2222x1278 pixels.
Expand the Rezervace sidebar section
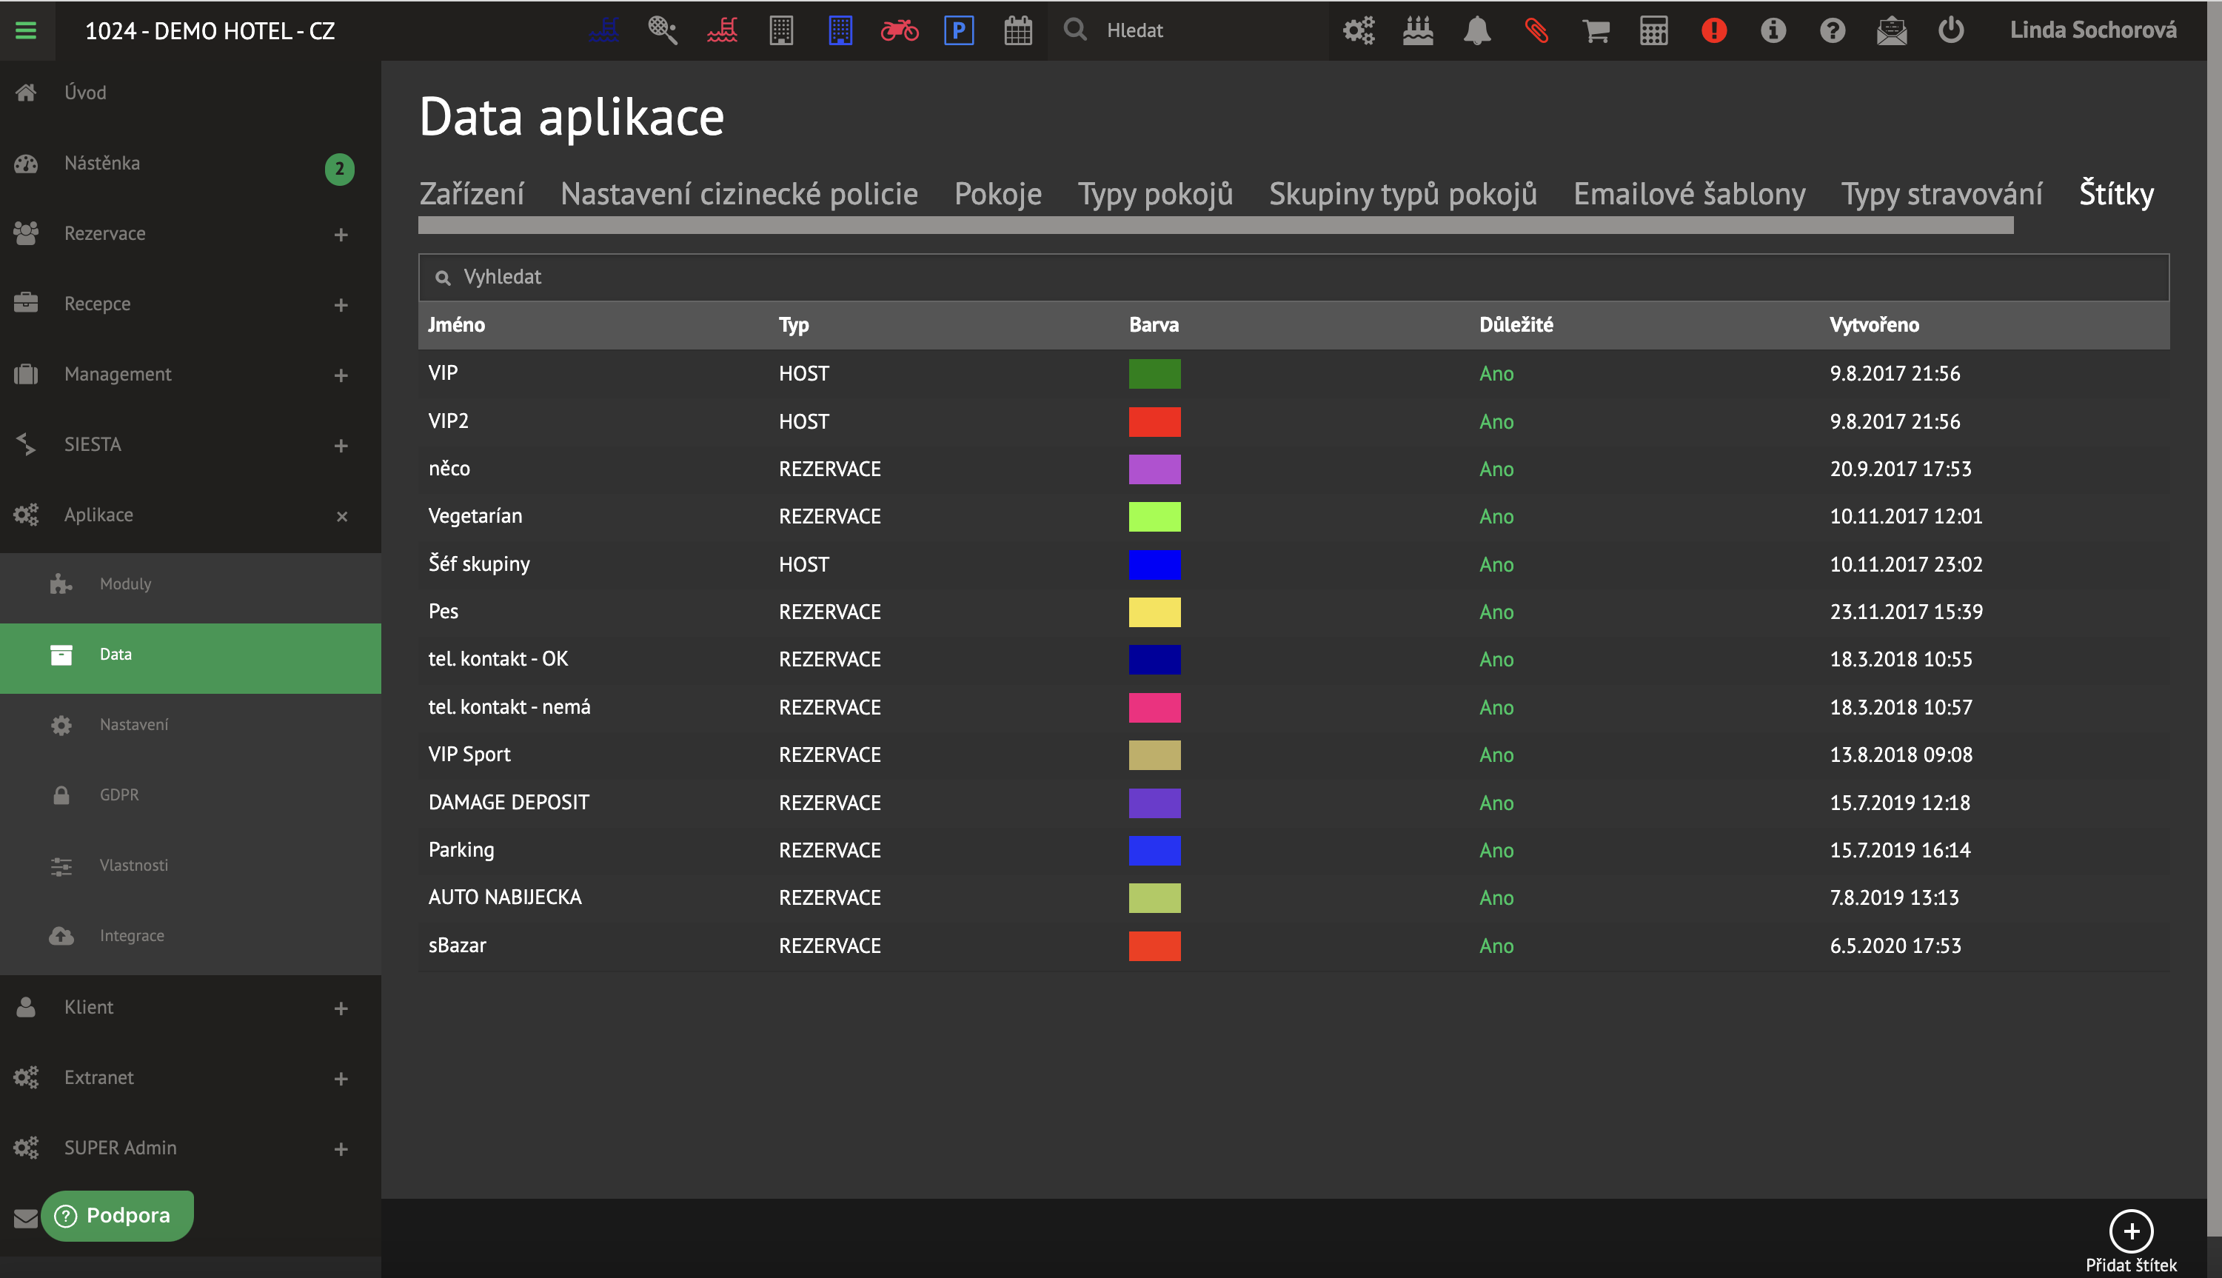pyautogui.click(x=341, y=235)
